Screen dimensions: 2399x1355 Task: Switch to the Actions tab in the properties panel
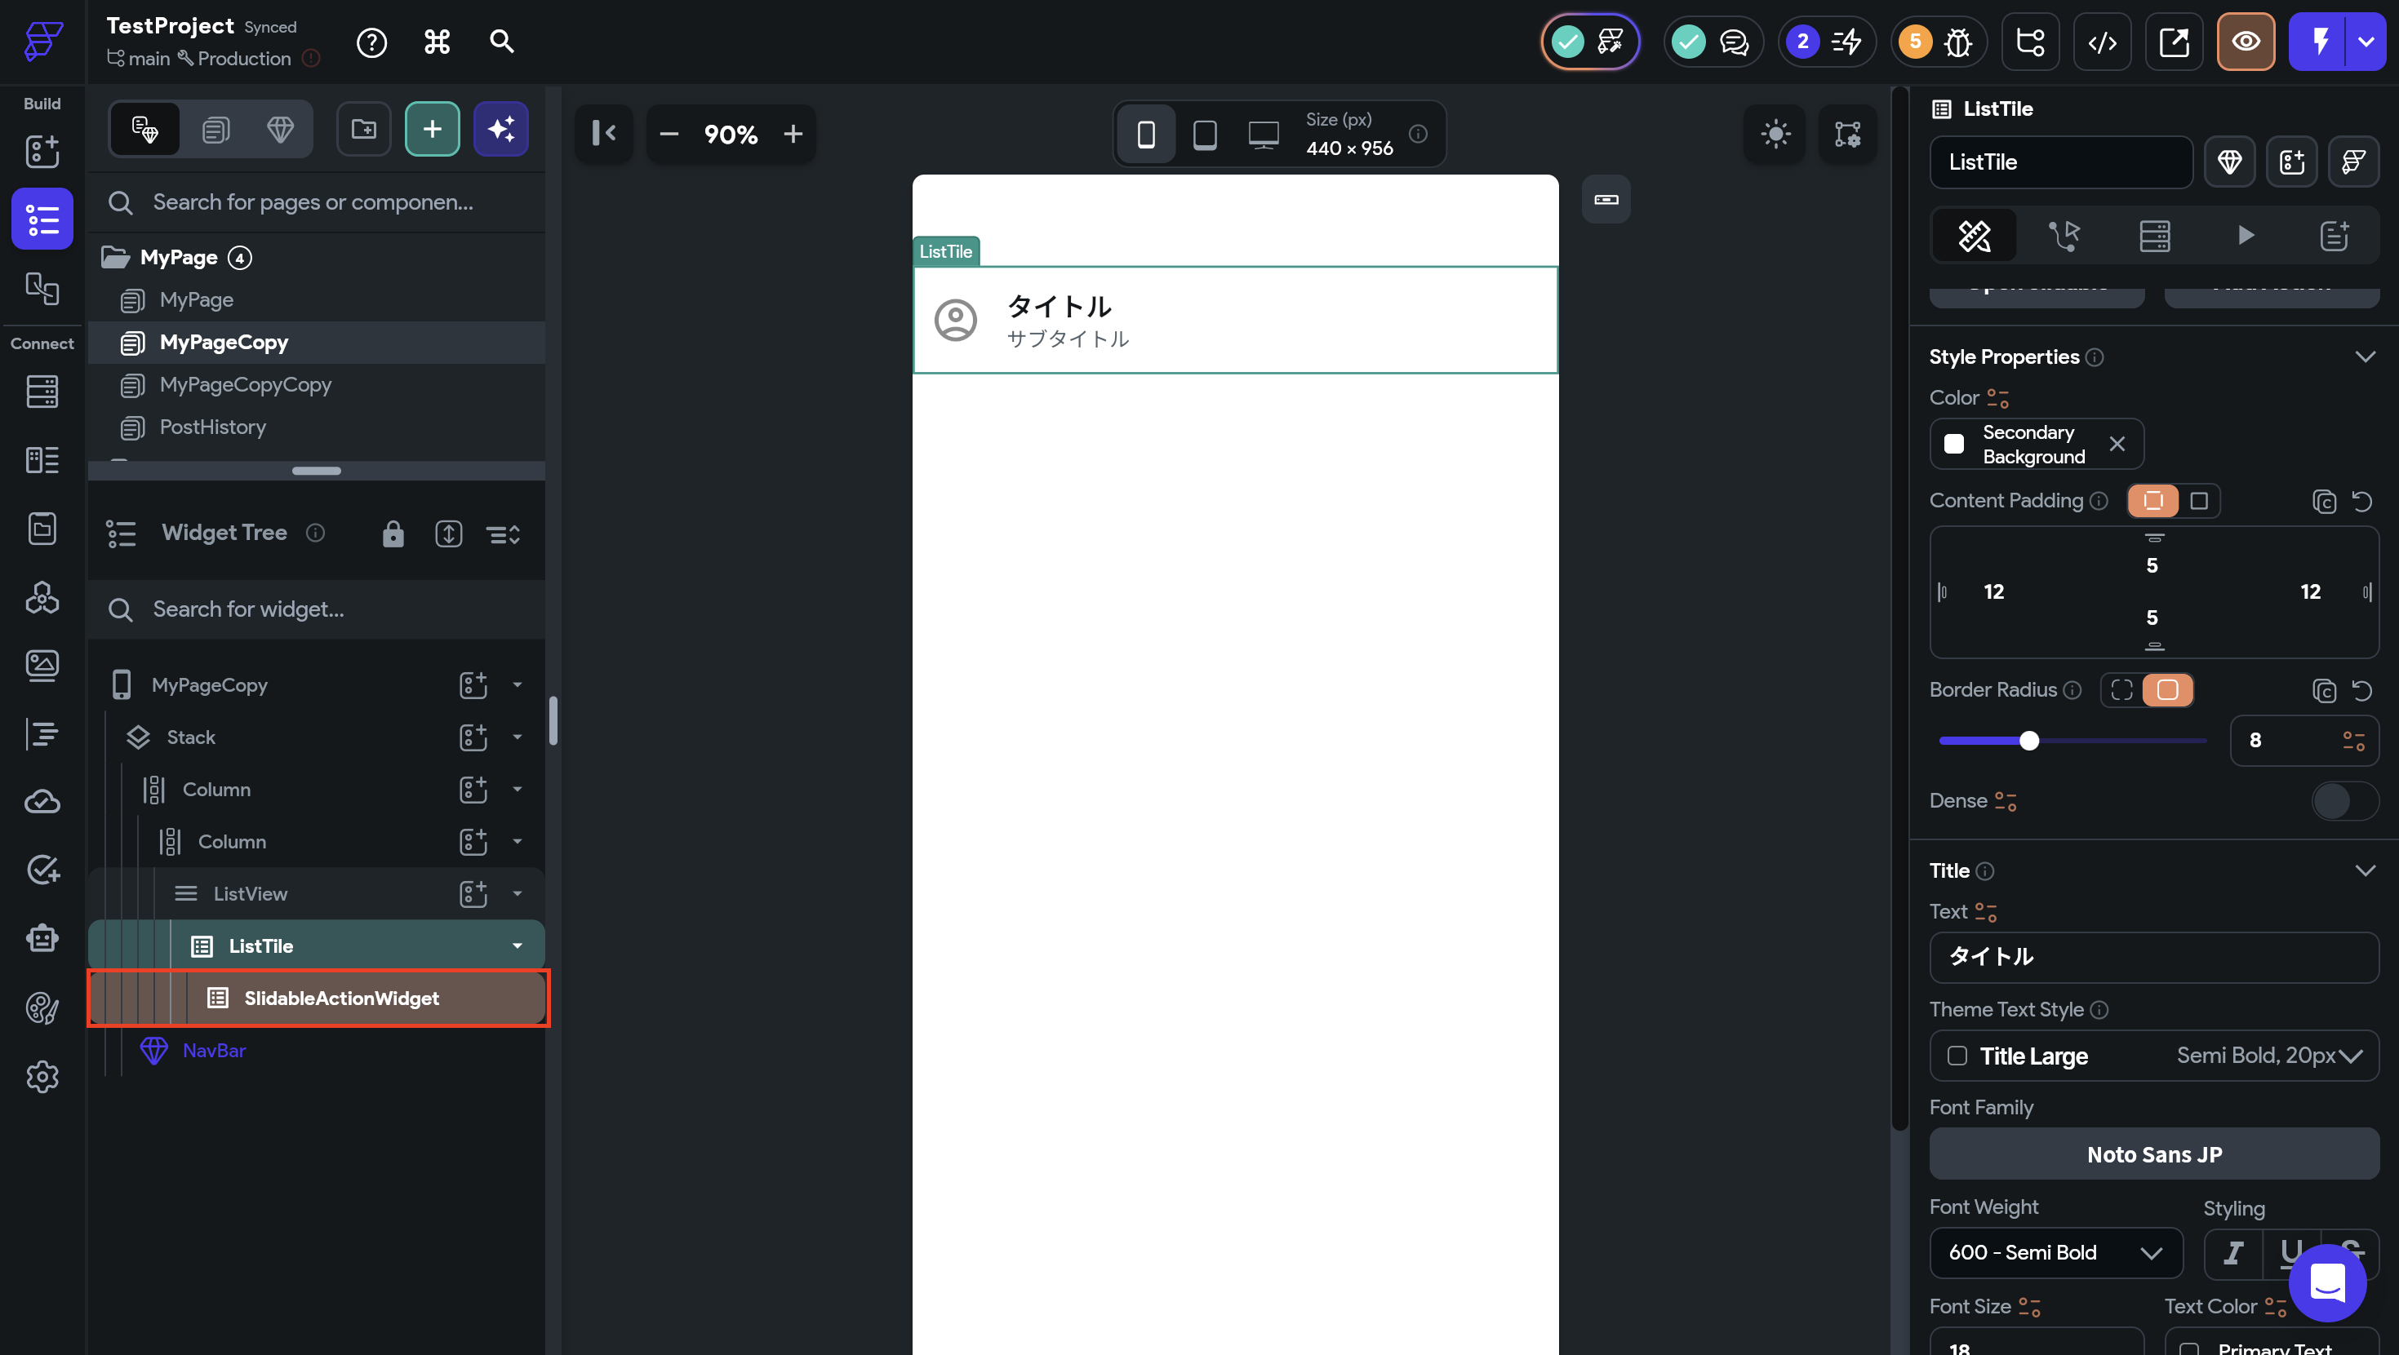tap(2064, 236)
